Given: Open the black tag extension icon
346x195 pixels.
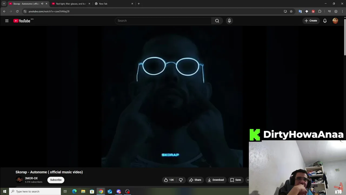Looking at the screenshot, I should pyautogui.click(x=307, y=11).
